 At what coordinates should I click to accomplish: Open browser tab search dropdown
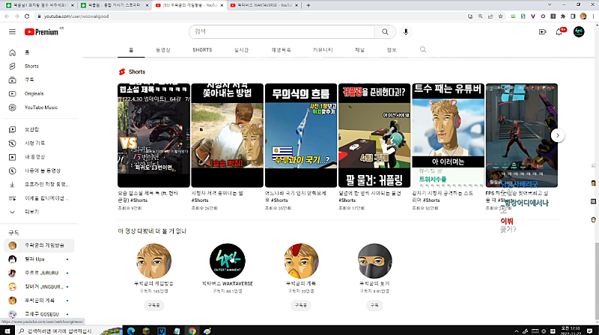550,5
